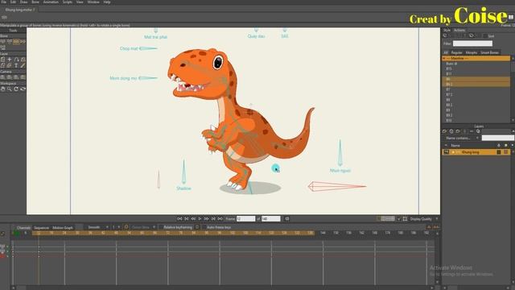Switch to the Channels tab

point(23,227)
